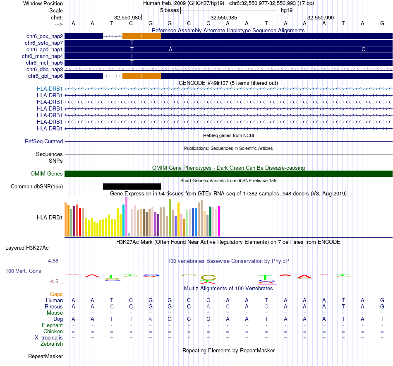Open the H3K27Ac Mark track title

[x=228, y=242]
